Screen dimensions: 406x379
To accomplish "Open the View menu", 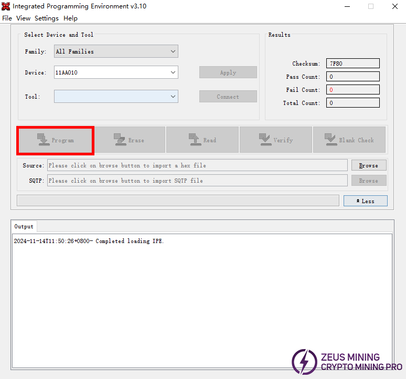I will (23, 18).
